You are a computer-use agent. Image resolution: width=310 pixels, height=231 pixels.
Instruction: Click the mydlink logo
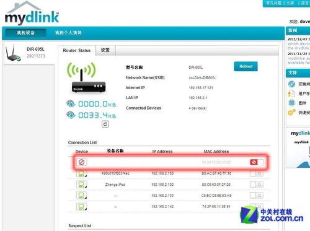pyautogui.click(x=32, y=13)
